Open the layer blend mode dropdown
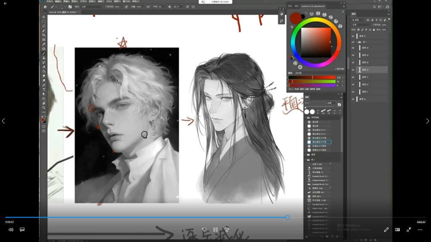This screenshot has height=242, width=431. coord(361,25)
